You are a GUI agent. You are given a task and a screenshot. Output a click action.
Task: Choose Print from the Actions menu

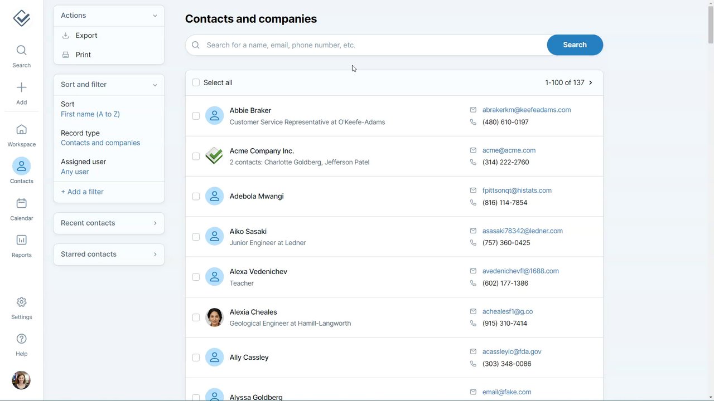coord(83,55)
